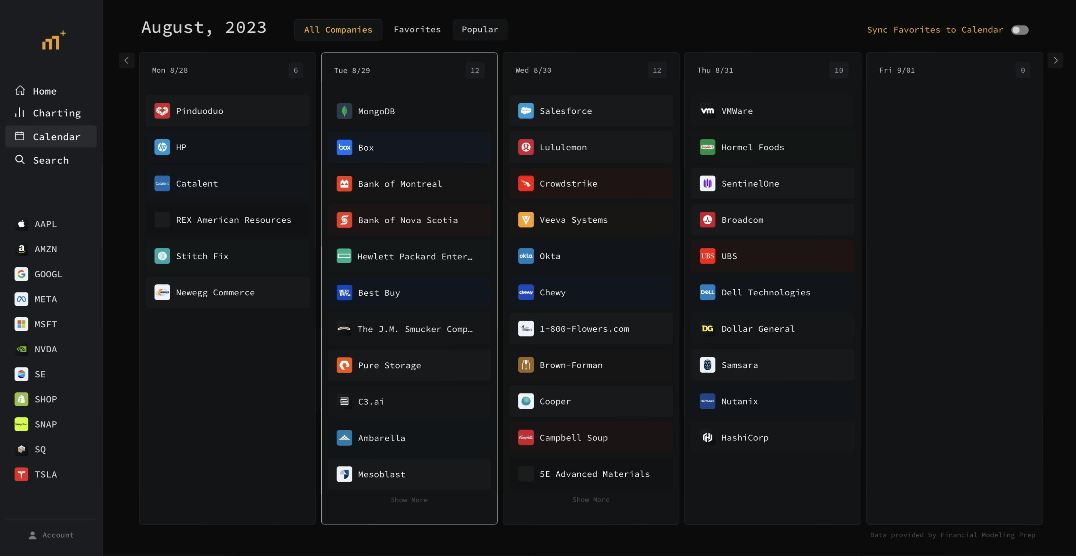Screen dimensions: 1076x556
Task: Open C3.ai earnings entry
Action: coord(409,402)
